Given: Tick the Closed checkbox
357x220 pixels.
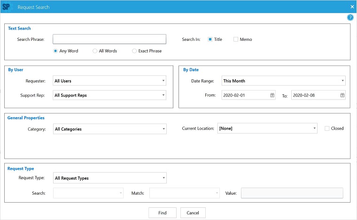Looking at the screenshot, I should click(327, 129).
